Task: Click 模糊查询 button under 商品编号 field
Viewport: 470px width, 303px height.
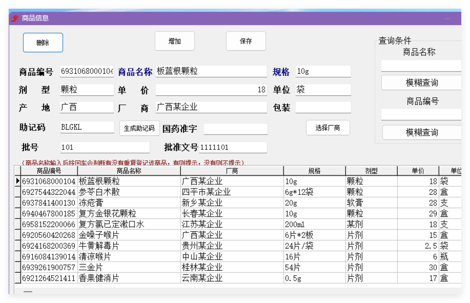Action: pos(421,132)
